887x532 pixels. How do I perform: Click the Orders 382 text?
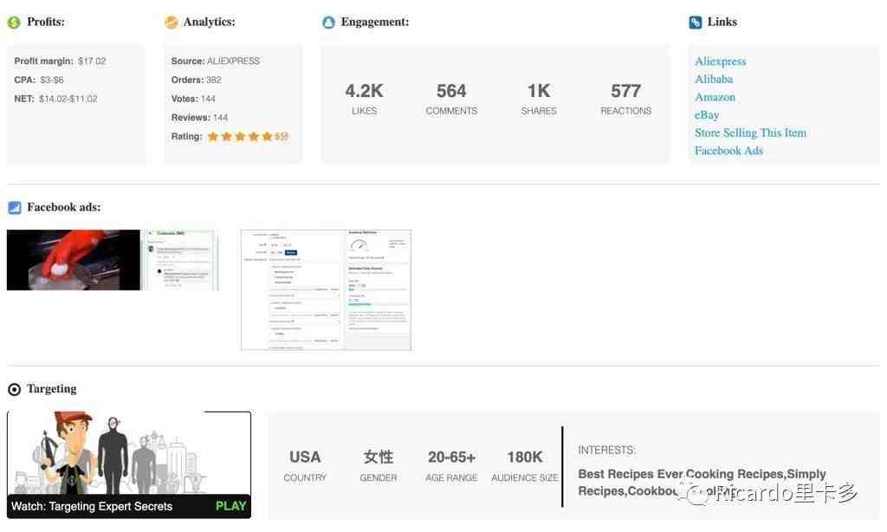pos(197,80)
